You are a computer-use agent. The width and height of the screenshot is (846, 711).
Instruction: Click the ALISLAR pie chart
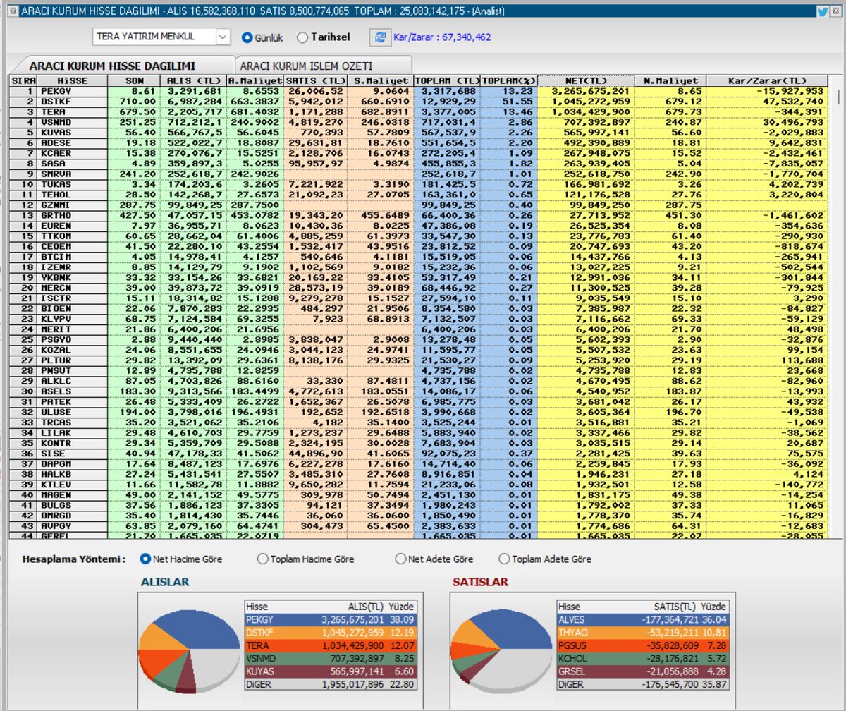[190, 650]
